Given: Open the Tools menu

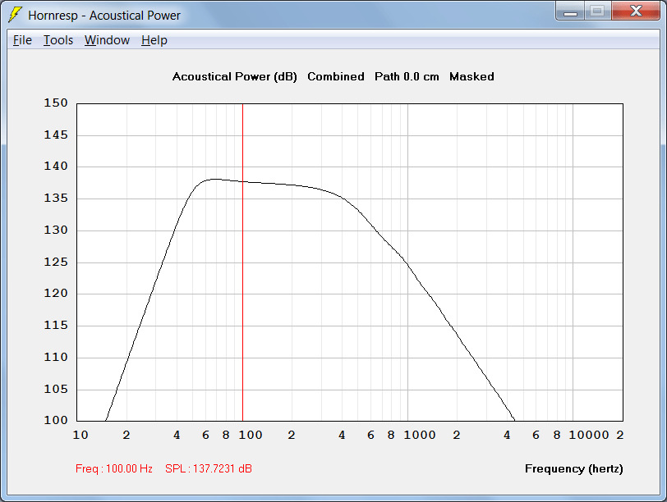Looking at the screenshot, I should pyautogui.click(x=58, y=40).
